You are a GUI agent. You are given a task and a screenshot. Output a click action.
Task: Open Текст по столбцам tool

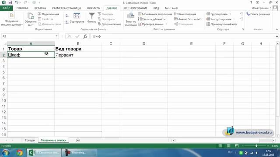click(x=131, y=20)
